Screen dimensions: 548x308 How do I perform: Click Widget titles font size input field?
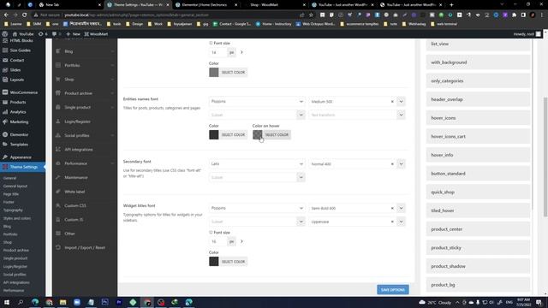click(x=218, y=241)
